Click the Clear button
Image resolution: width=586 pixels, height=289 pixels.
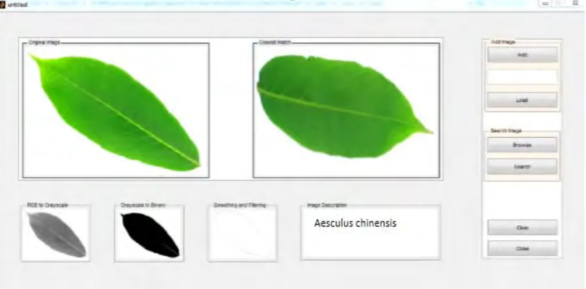click(x=523, y=227)
